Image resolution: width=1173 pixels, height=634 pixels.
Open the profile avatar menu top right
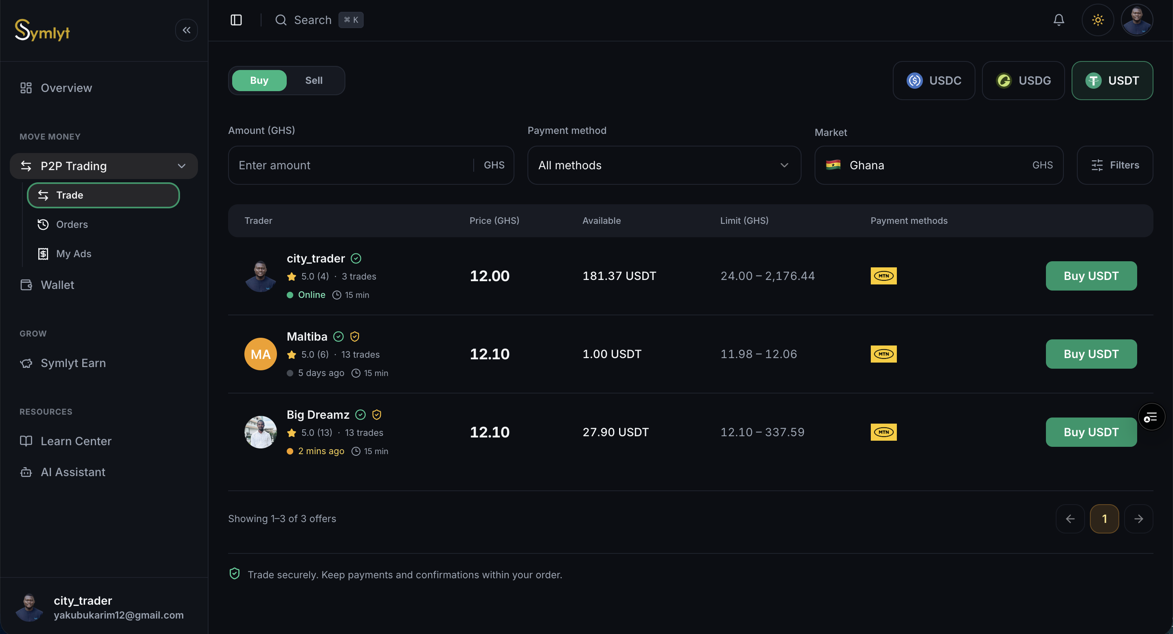click(x=1137, y=20)
